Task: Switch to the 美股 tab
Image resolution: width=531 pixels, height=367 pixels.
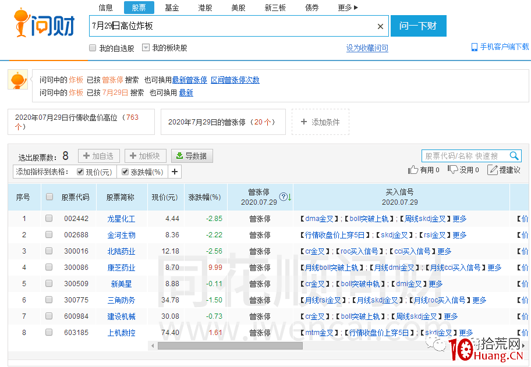Action: pyautogui.click(x=238, y=8)
